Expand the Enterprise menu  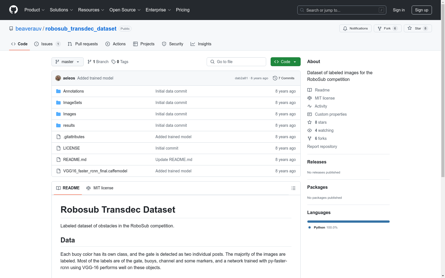tap(158, 10)
